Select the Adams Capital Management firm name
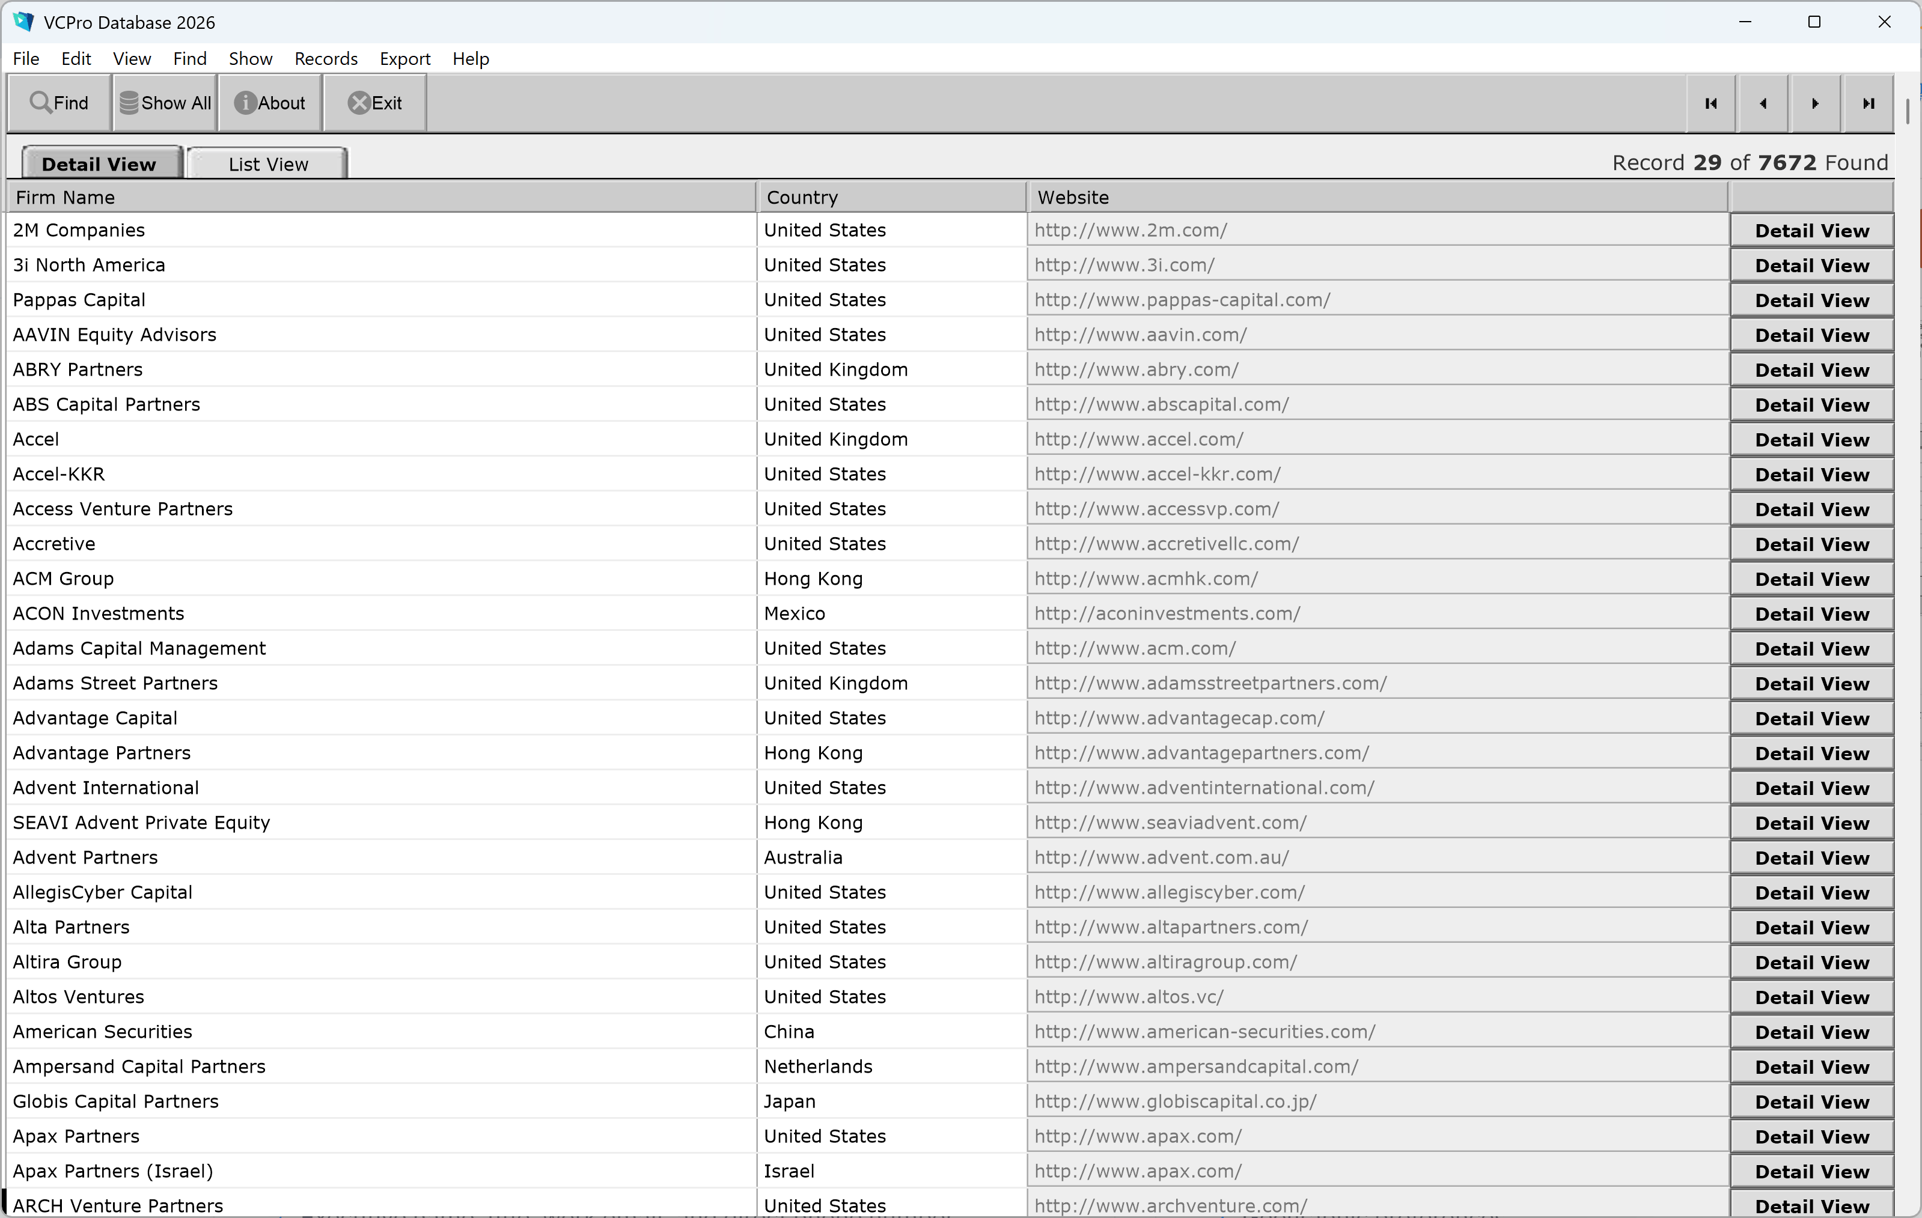This screenshot has height=1218, width=1922. (x=139, y=648)
